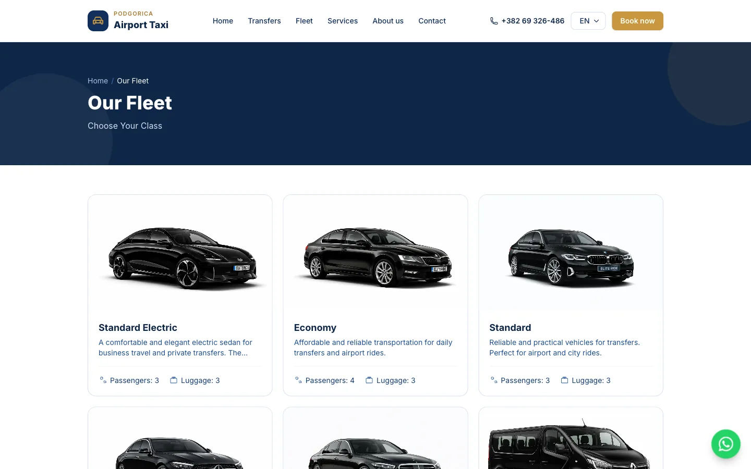Open the EN language dropdown

coord(588,21)
